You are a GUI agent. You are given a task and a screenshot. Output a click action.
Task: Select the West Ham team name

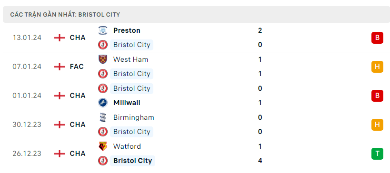coord(130,59)
